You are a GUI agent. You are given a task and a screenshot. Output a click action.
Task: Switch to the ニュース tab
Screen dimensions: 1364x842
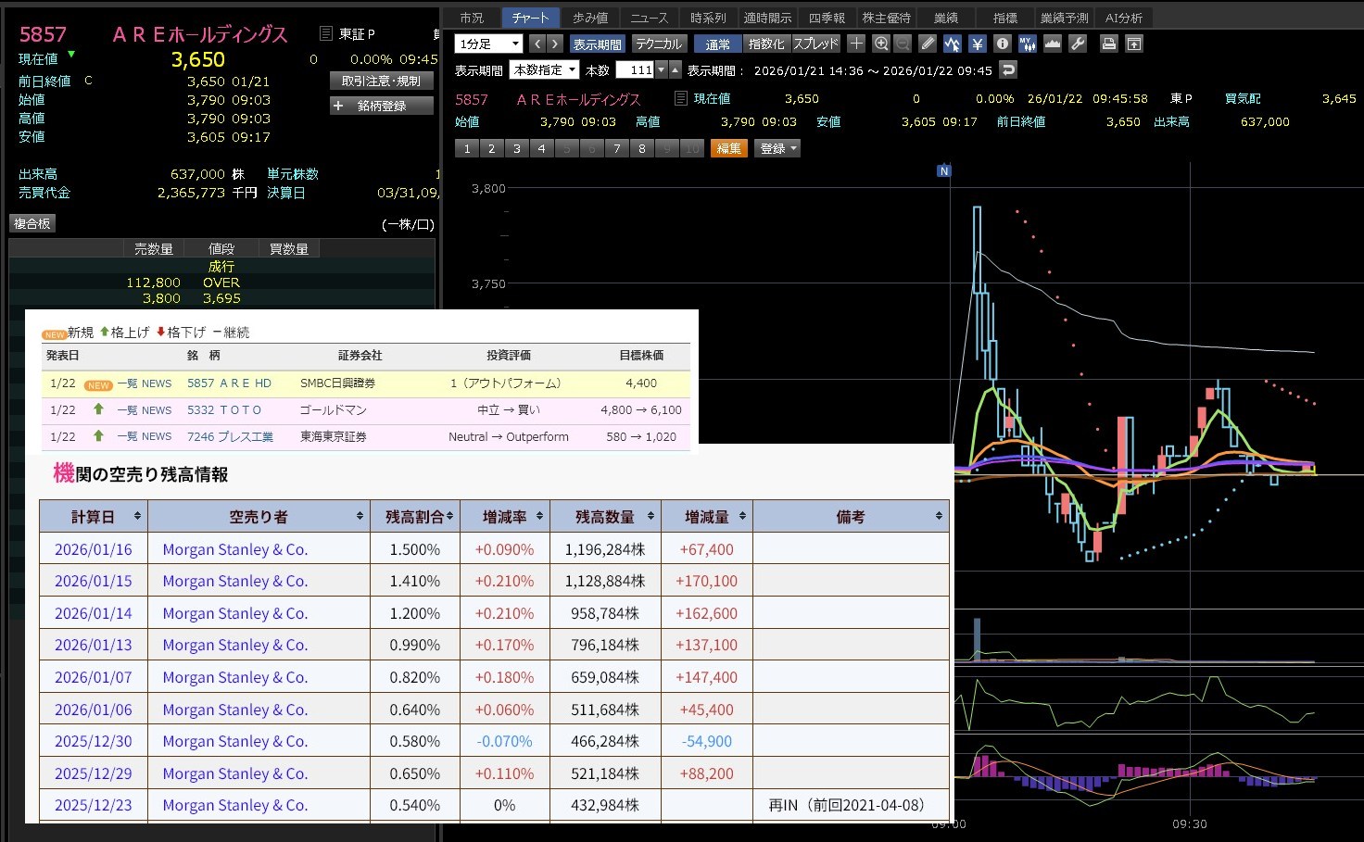649,18
